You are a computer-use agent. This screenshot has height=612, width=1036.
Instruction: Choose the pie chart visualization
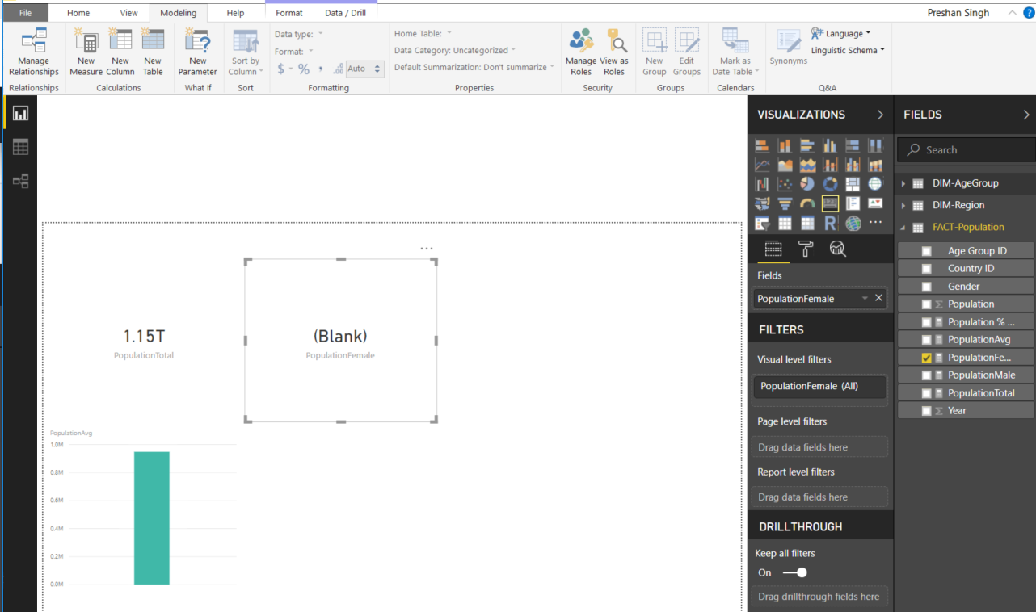pos(807,184)
